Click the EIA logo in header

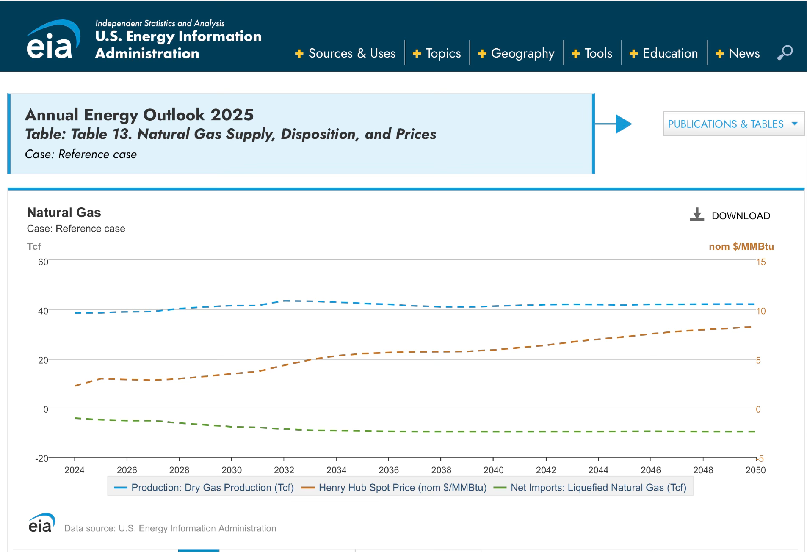click(x=53, y=39)
